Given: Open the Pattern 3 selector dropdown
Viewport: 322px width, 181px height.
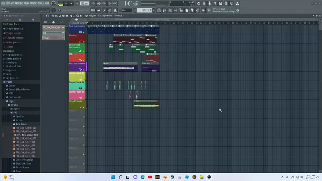Looking at the screenshot, I should (145, 10).
